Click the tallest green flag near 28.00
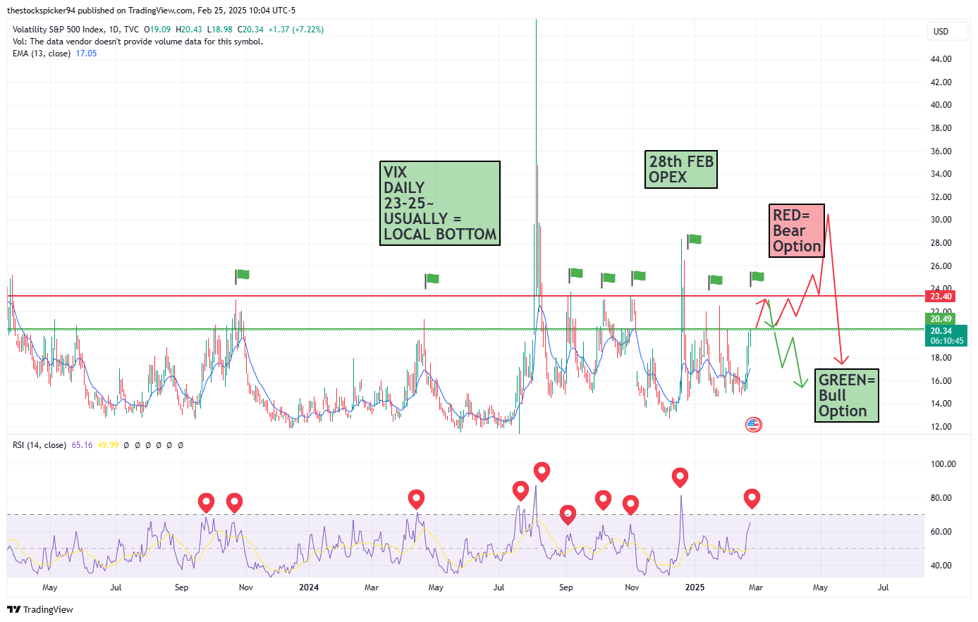 click(694, 240)
